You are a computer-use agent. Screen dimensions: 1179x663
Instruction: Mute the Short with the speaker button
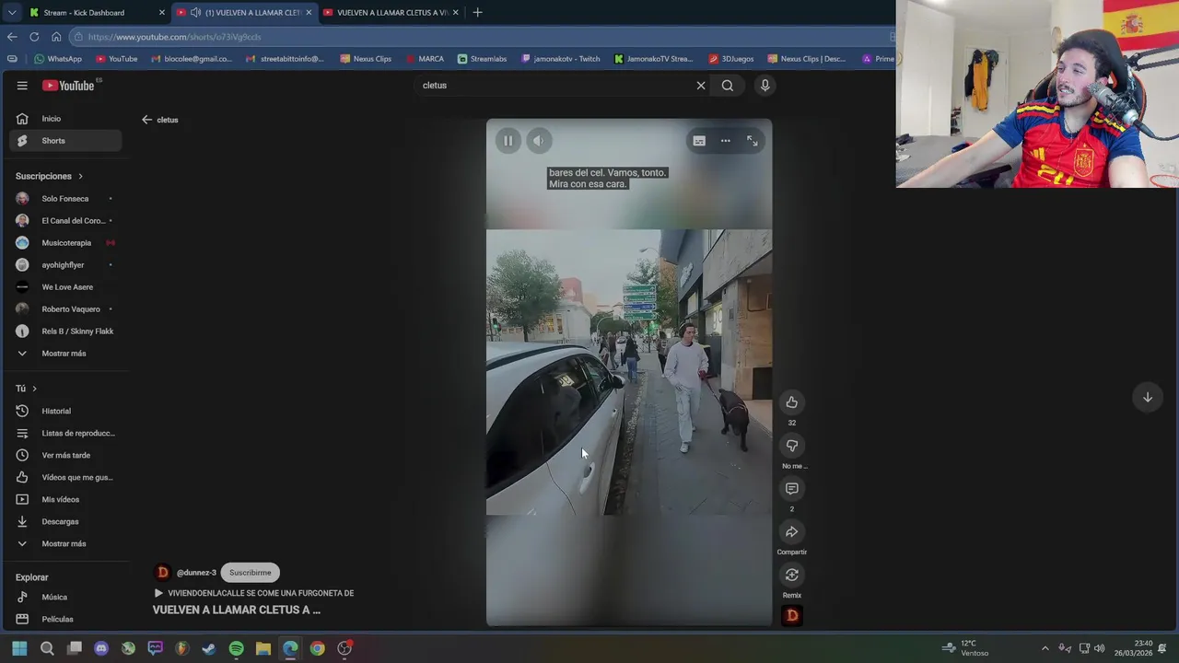pos(539,141)
